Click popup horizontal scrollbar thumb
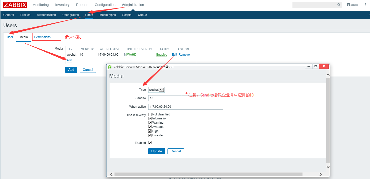This screenshot has width=370, height=179. point(208,174)
